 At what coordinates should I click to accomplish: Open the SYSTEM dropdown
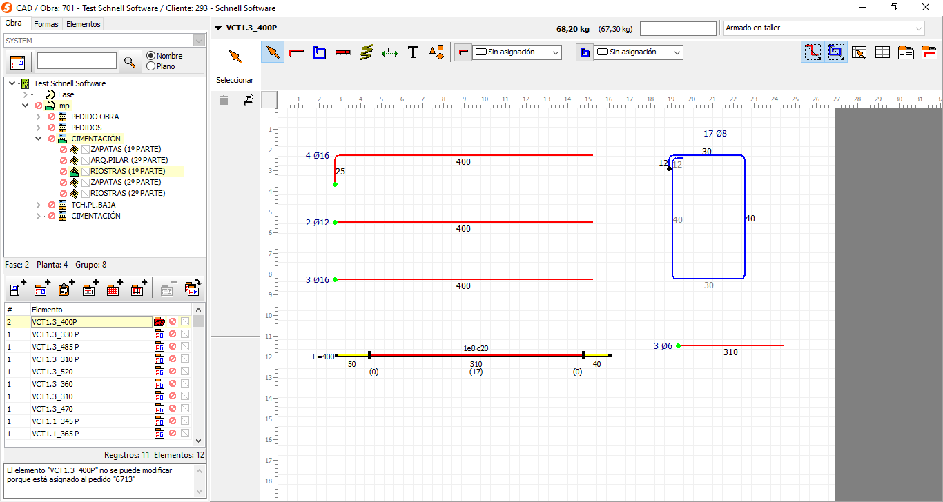coord(199,41)
